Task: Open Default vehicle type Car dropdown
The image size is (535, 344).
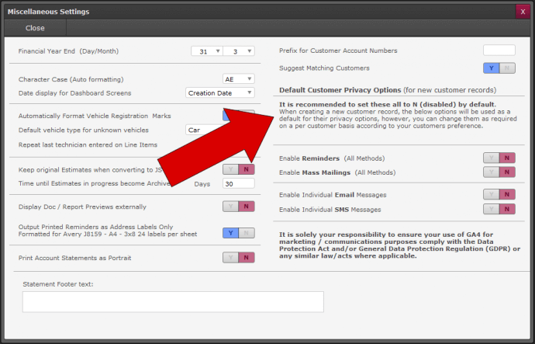Action: (x=205, y=130)
